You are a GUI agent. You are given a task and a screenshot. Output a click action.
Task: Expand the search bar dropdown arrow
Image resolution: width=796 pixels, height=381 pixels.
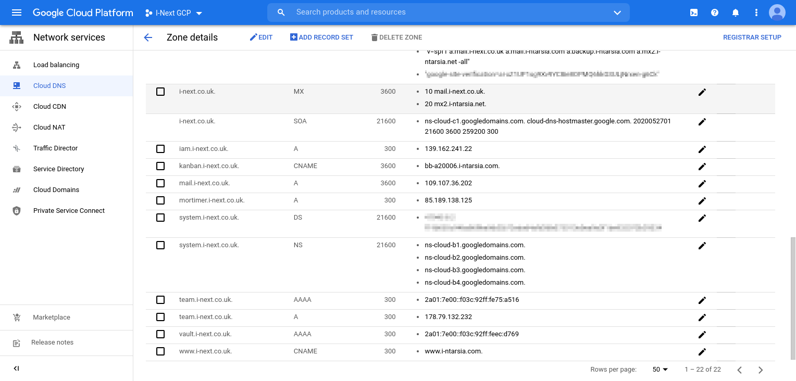coord(617,12)
